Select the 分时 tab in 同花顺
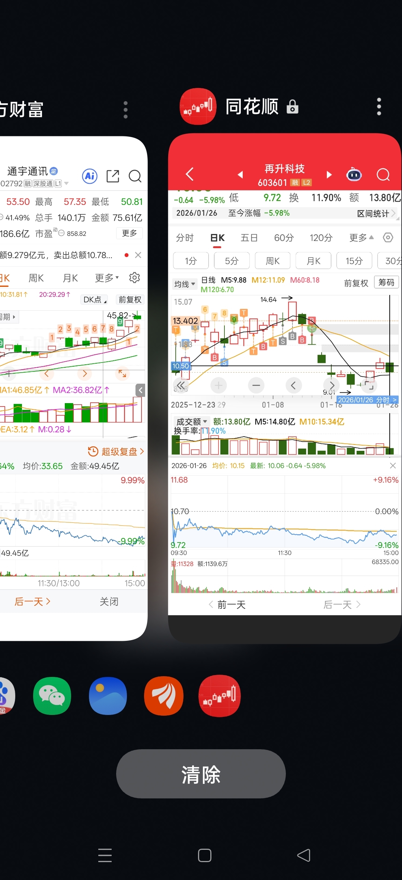The height and width of the screenshot is (880, 402). 185,238
